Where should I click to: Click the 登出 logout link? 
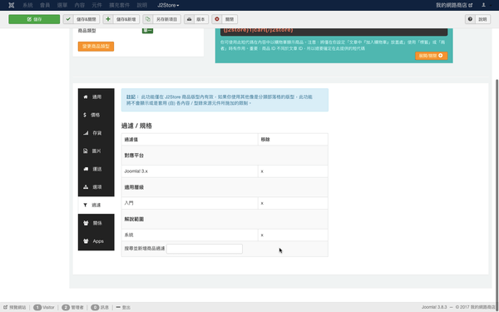coord(123,307)
